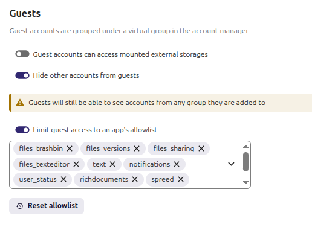Click the notifications tag label

click(x=149, y=164)
